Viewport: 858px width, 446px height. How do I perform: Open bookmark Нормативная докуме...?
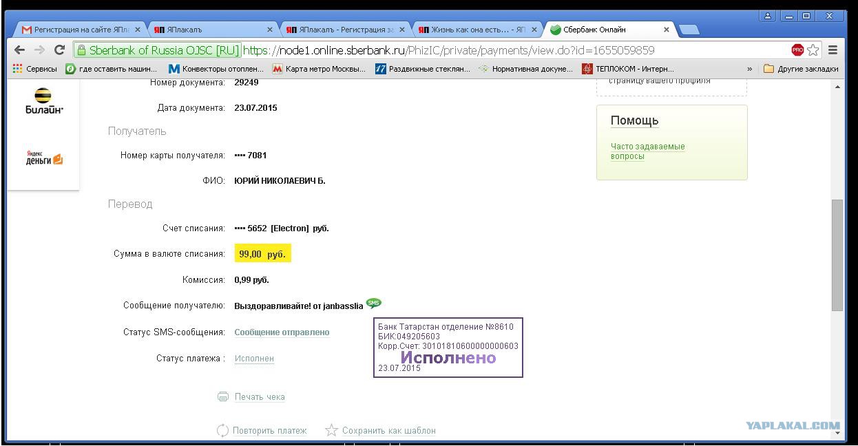526,69
